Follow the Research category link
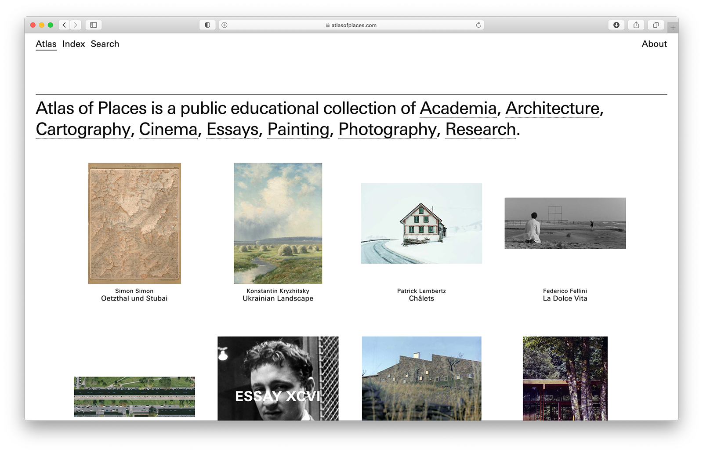 (x=481, y=129)
